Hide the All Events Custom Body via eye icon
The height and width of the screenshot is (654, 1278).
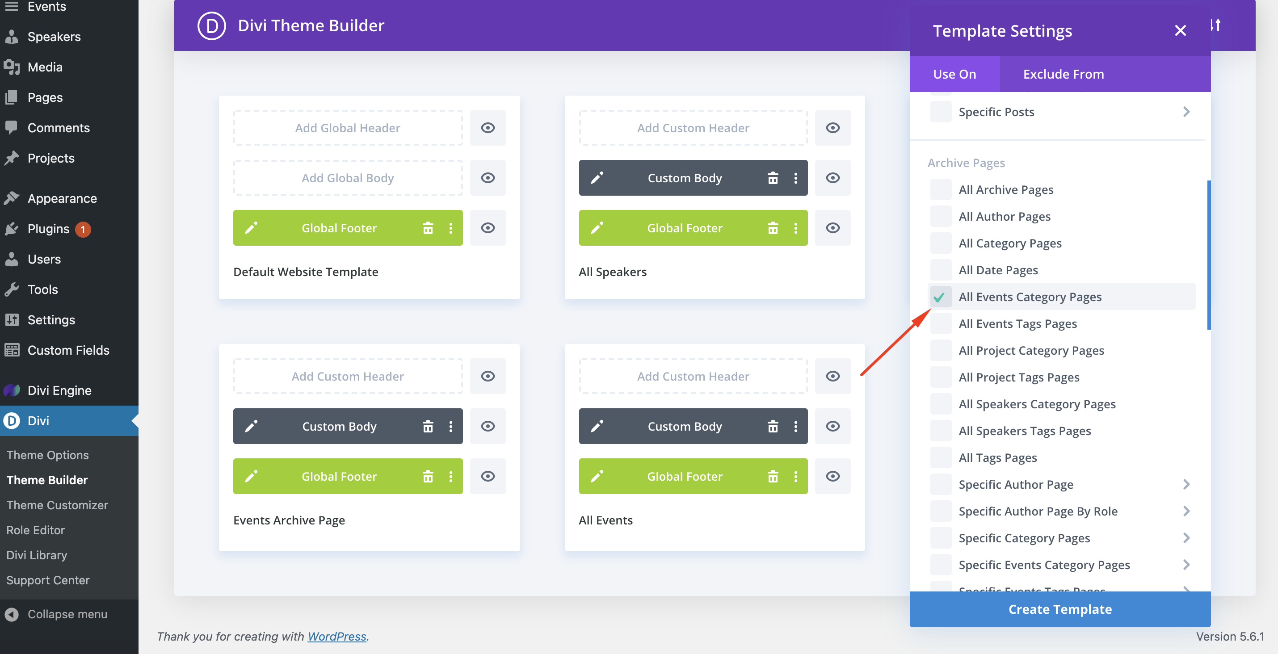click(833, 427)
